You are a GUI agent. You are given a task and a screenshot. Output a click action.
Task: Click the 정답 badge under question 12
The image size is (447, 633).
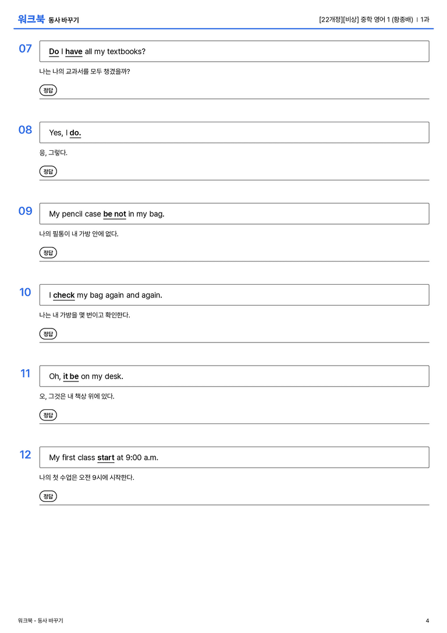click(x=48, y=496)
